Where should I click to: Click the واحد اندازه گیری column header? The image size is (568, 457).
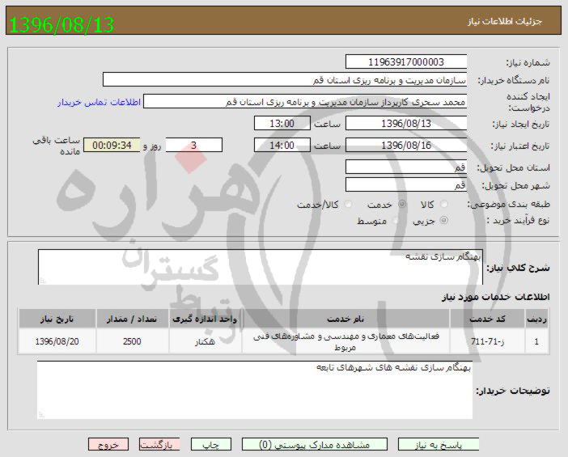(x=205, y=319)
